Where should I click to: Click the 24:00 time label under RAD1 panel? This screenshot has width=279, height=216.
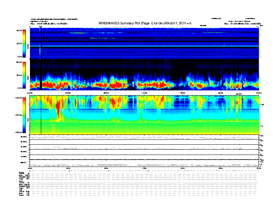[x=258, y=93]
